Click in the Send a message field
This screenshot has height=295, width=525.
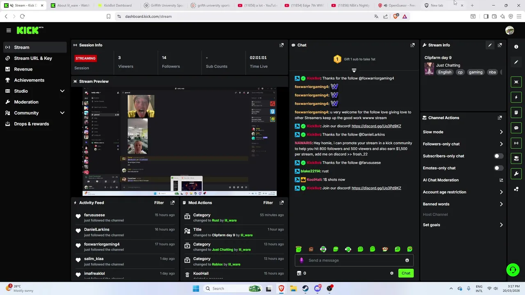354,260
